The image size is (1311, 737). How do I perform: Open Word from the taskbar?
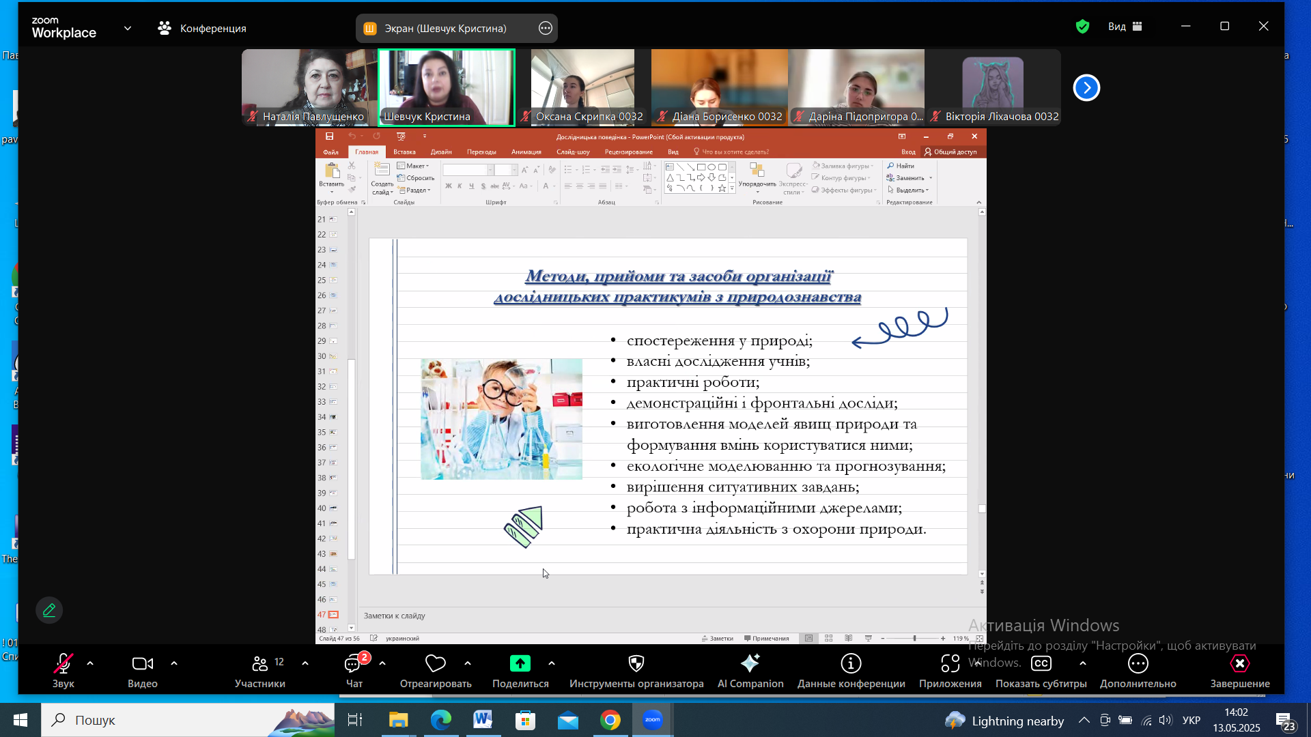(x=483, y=720)
